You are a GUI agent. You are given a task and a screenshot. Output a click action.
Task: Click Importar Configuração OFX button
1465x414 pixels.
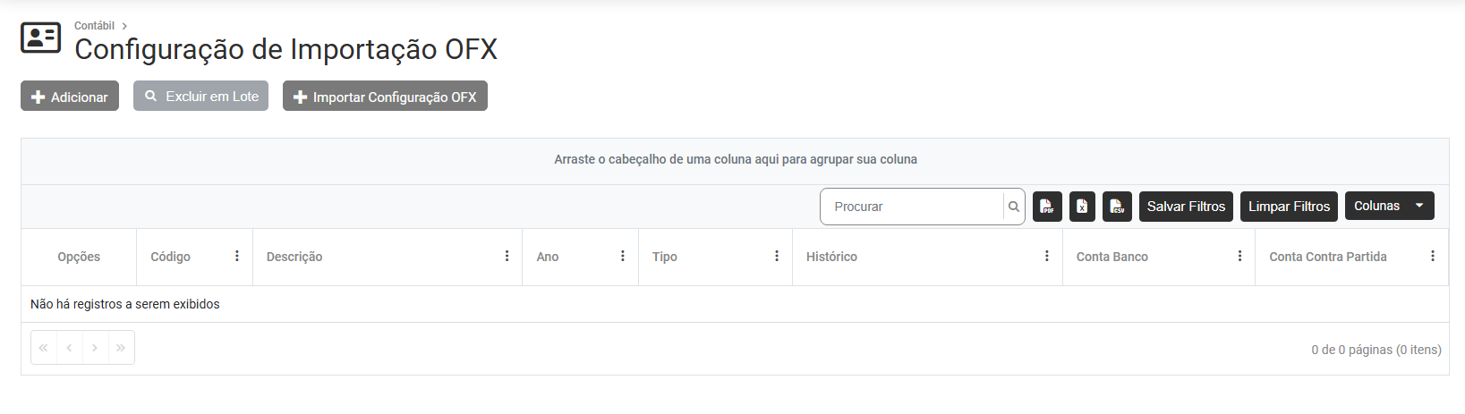pyautogui.click(x=385, y=97)
